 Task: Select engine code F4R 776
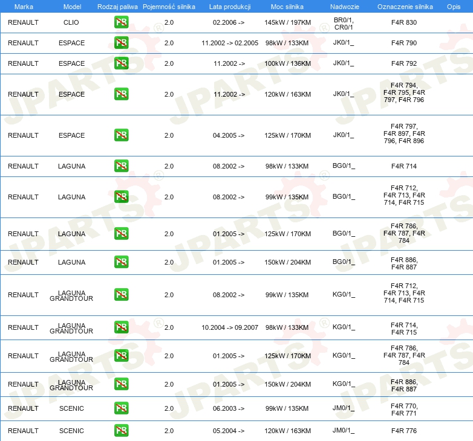[404, 431]
